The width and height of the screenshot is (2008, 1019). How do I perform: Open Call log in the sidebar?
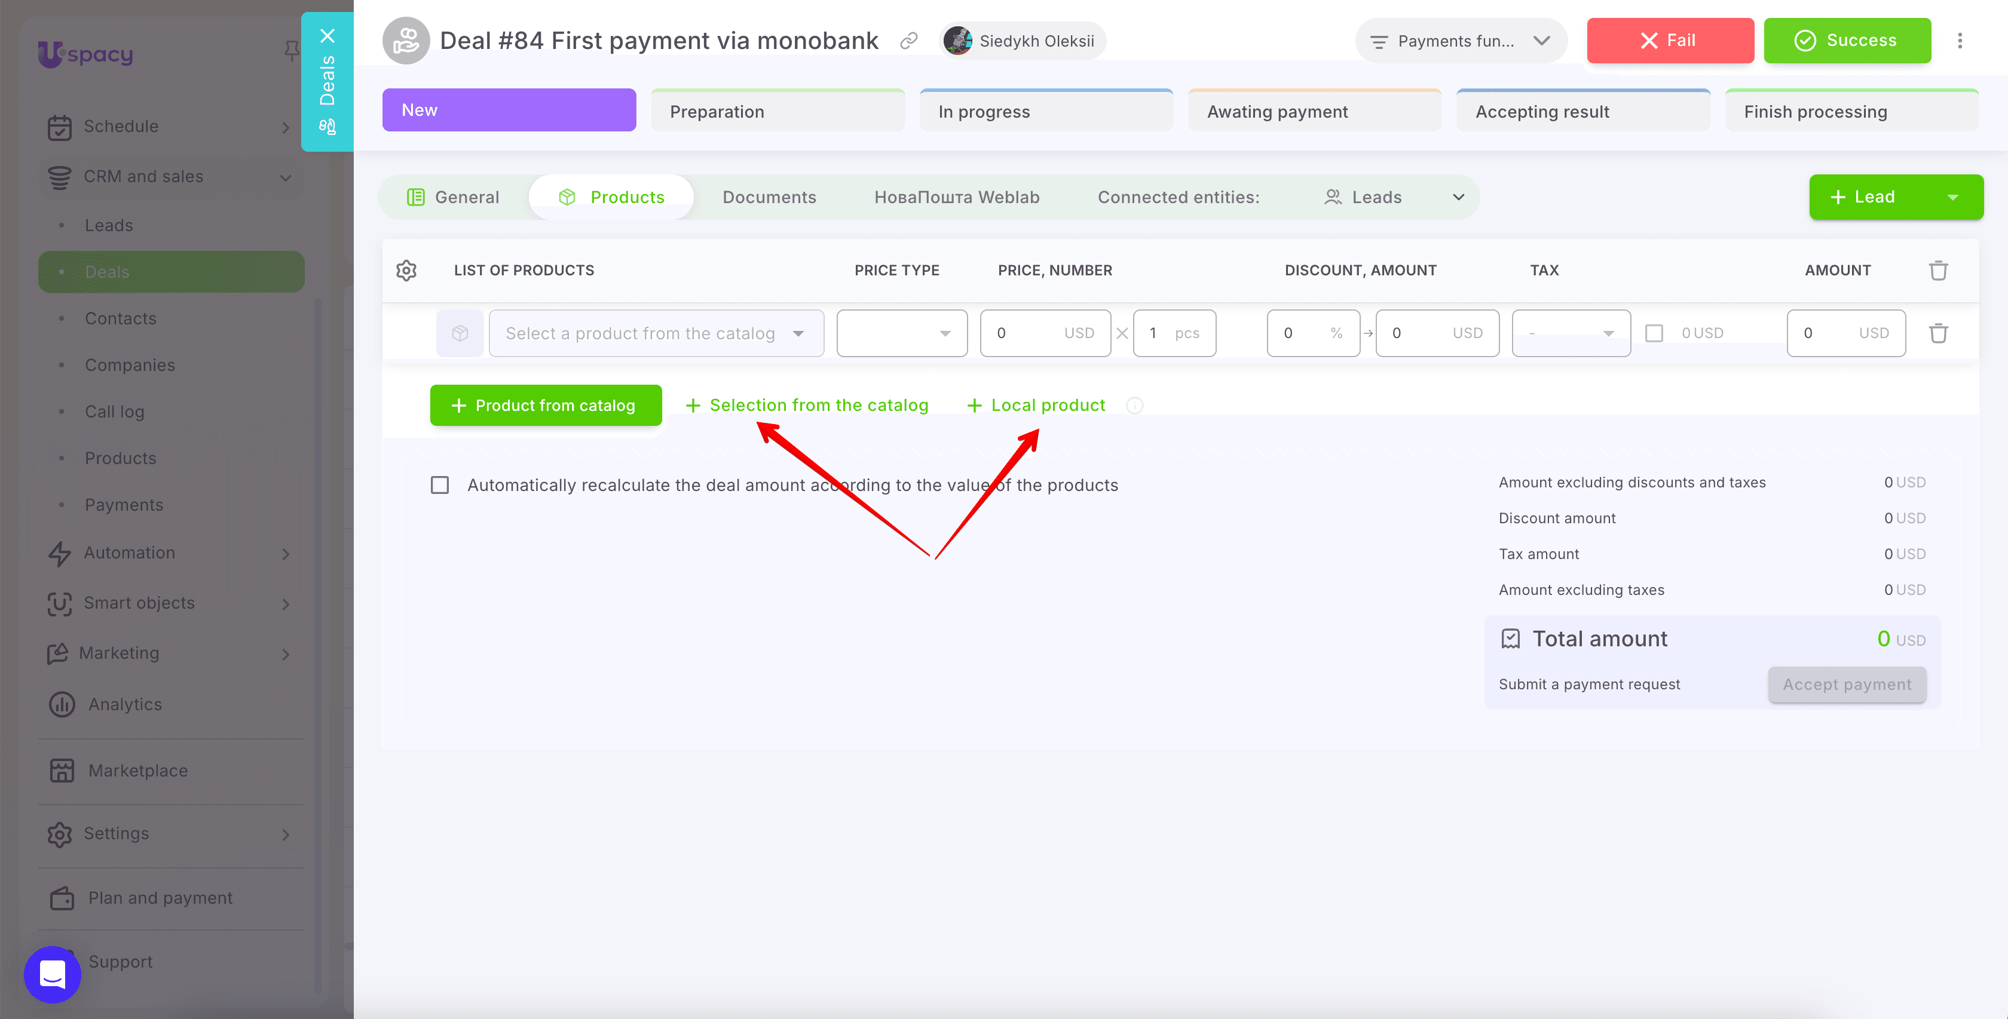click(115, 412)
